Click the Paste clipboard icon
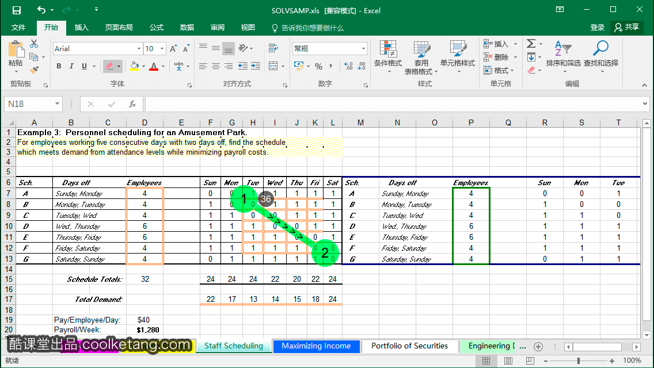654x368 pixels. (16, 49)
